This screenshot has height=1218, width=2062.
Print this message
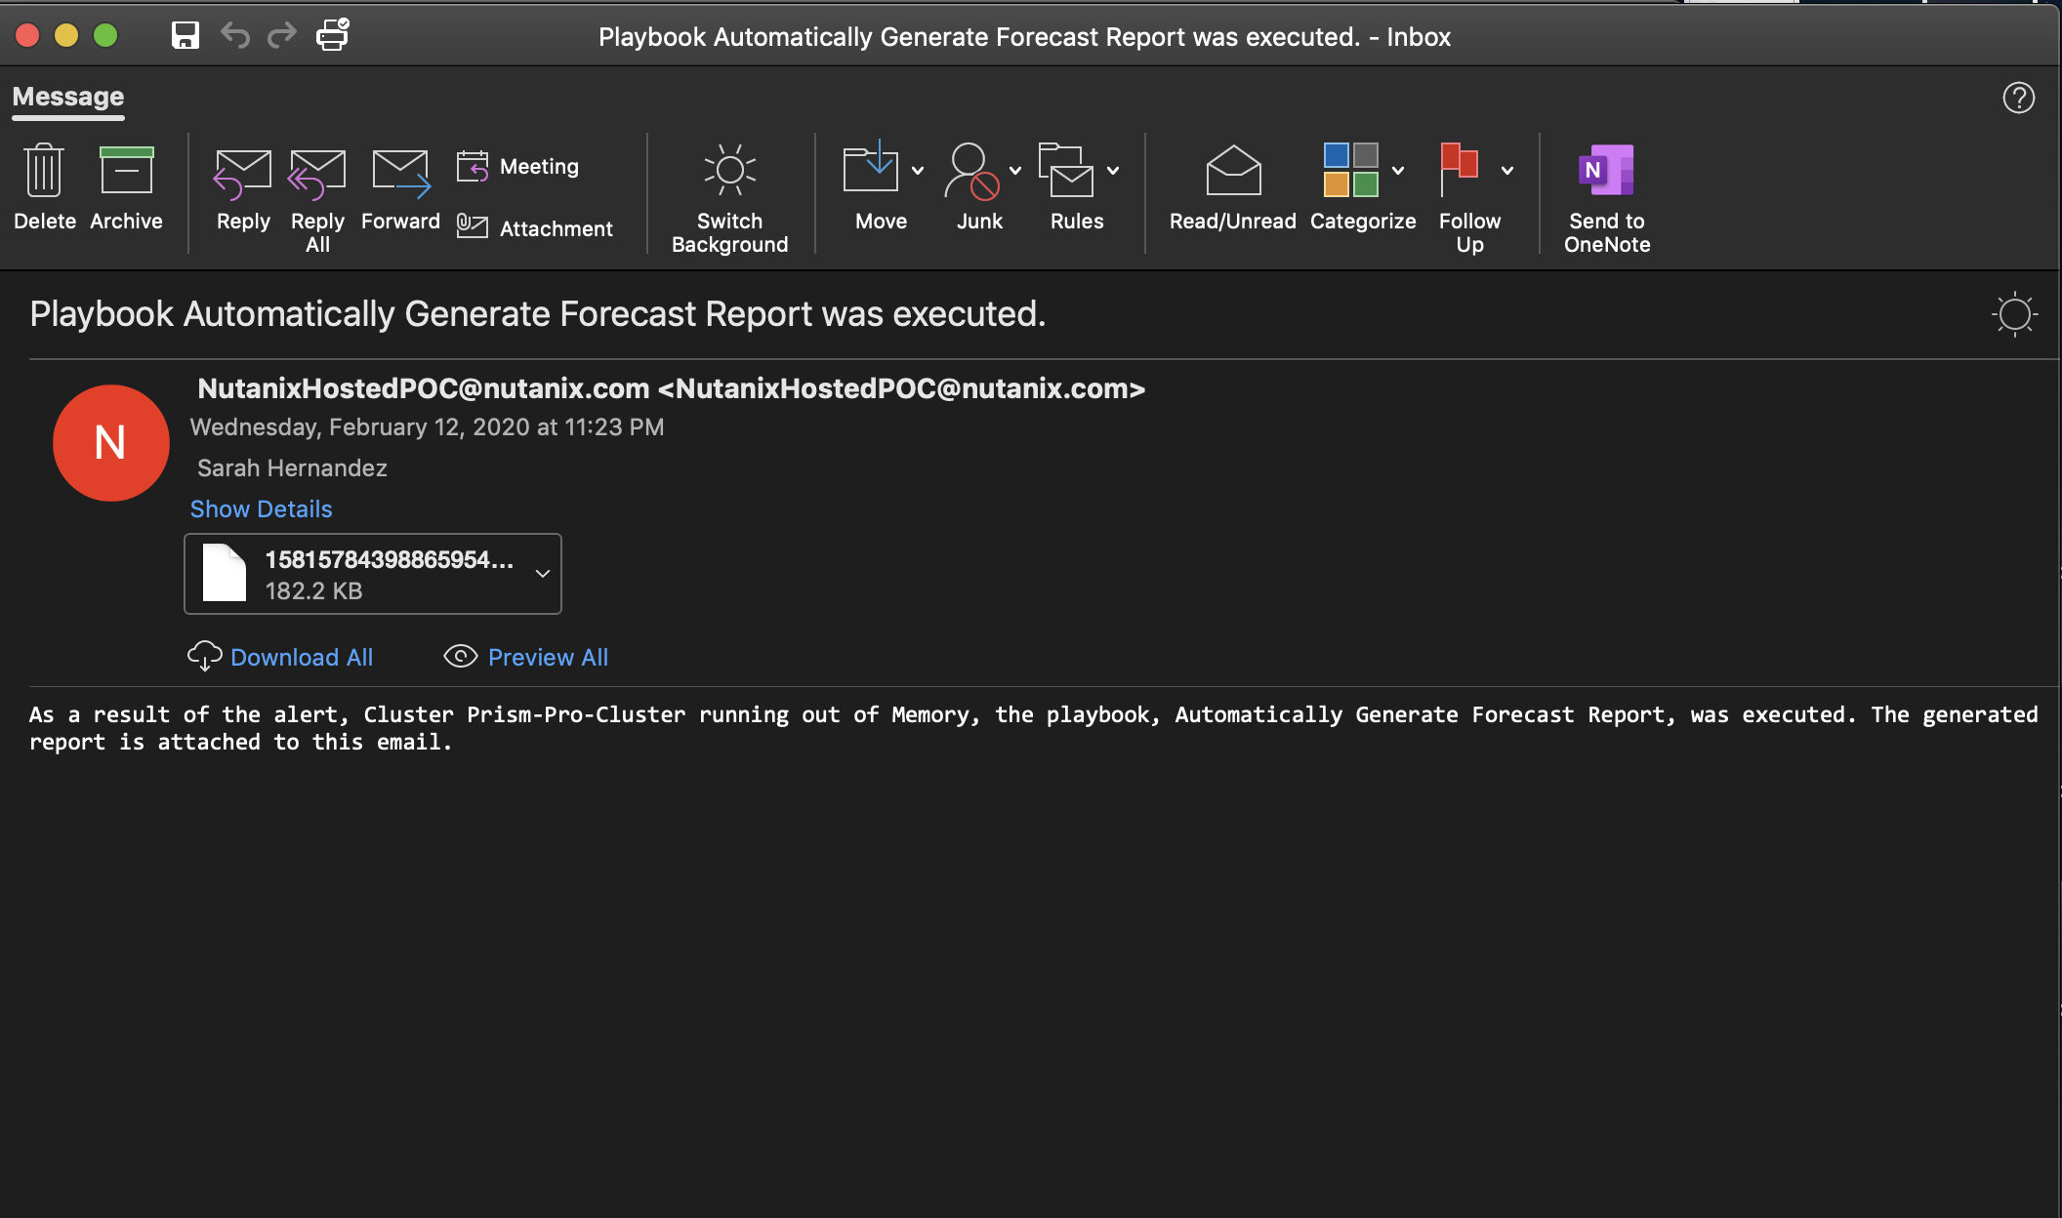(x=333, y=35)
